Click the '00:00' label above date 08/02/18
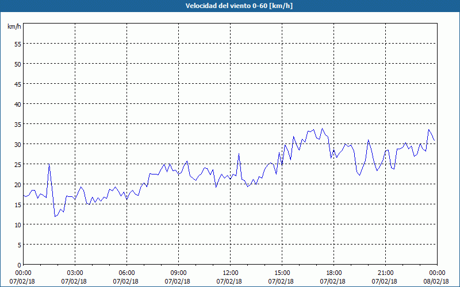 pyautogui.click(x=437, y=273)
